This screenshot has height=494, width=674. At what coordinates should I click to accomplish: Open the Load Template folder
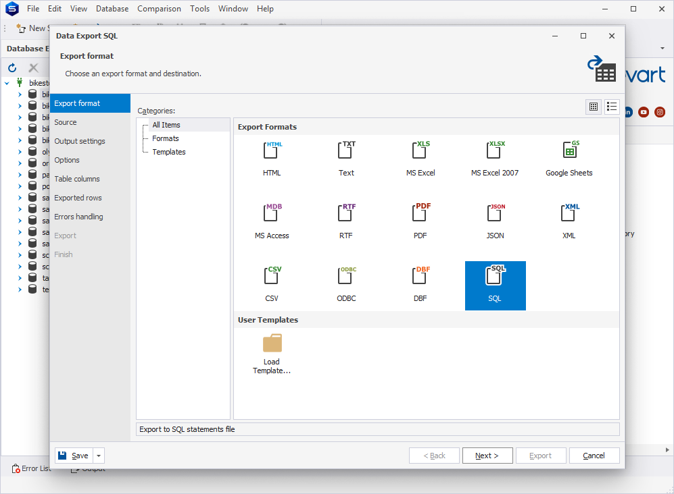click(272, 354)
